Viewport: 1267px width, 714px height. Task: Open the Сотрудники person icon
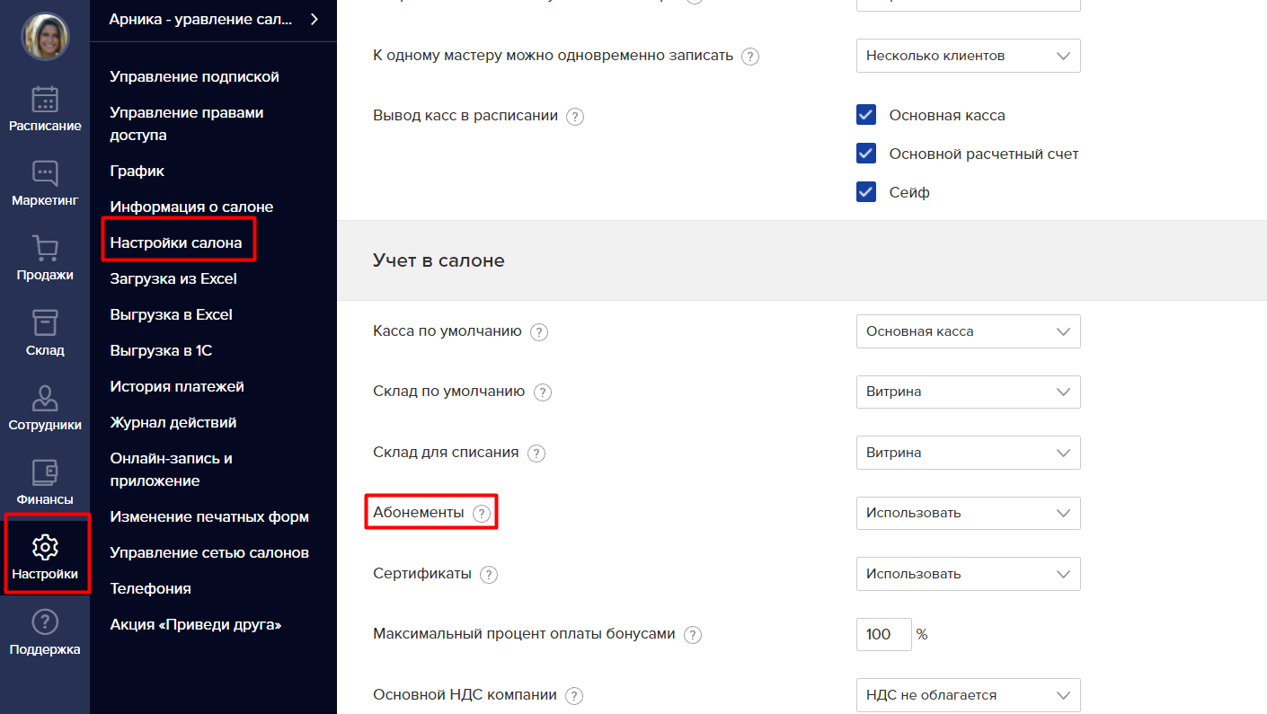click(45, 398)
